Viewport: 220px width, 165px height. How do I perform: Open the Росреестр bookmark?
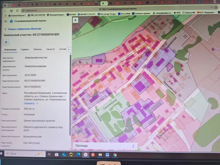pos(107,14)
